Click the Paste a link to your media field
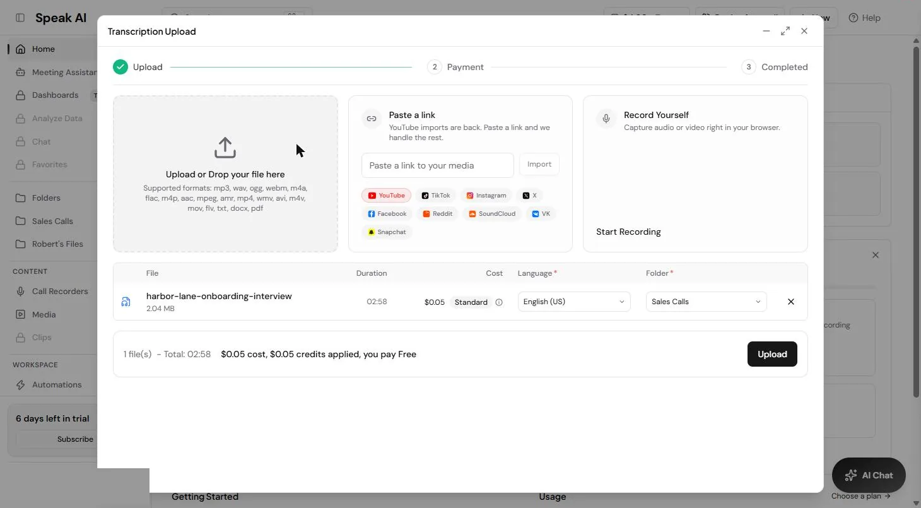The width and height of the screenshot is (921, 508). [438, 165]
